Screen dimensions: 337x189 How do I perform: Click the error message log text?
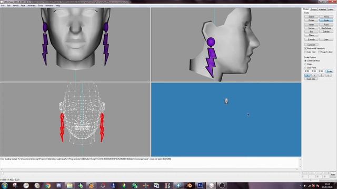click(x=86, y=159)
